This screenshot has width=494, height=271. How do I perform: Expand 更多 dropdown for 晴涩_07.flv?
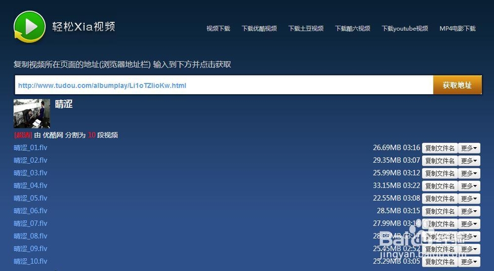469,224
